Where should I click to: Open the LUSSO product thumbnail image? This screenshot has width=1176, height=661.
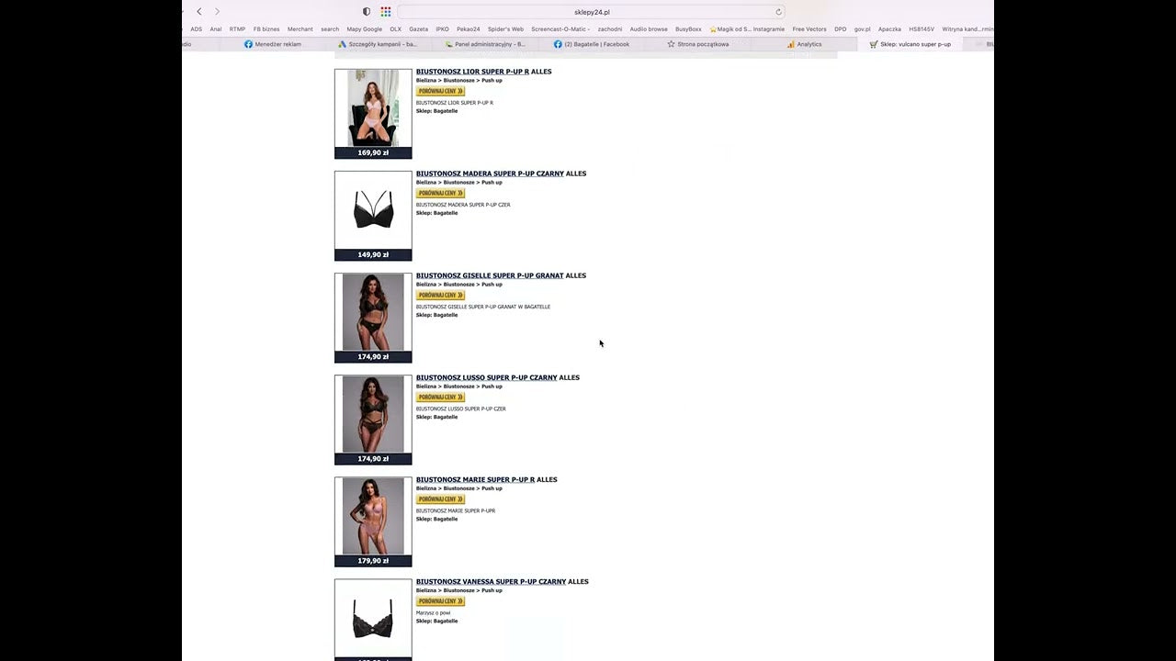(x=373, y=414)
